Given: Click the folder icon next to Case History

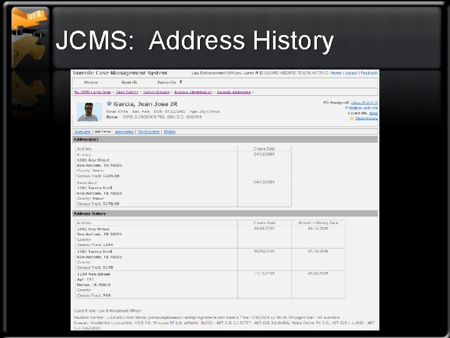Looking at the screenshot, I should (x=351, y=118).
